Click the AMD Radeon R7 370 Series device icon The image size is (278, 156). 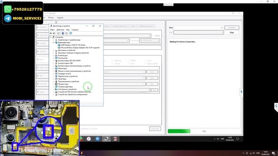click(59, 45)
